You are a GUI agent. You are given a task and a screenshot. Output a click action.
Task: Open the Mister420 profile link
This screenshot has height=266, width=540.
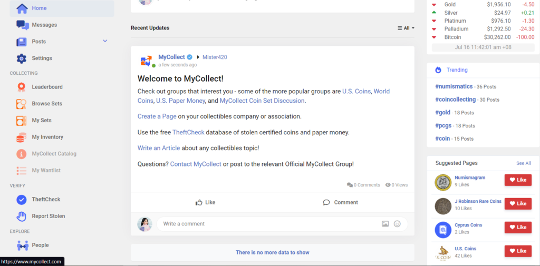pyautogui.click(x=215, y=57)
